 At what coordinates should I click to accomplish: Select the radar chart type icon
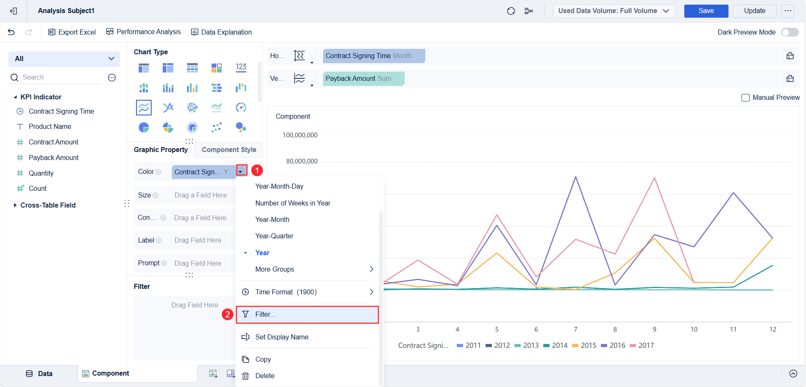(x=192, y=107)
